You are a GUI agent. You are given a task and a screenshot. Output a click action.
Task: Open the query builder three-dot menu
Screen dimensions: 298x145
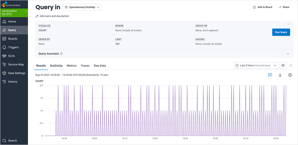(288, 24)
